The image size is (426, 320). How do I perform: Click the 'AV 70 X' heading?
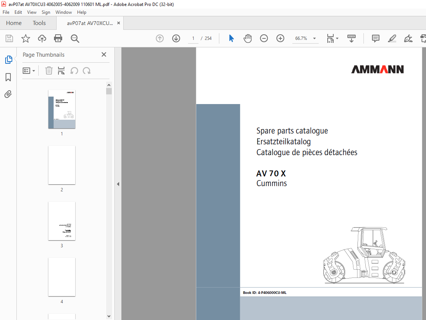click(x=271, y=173)
